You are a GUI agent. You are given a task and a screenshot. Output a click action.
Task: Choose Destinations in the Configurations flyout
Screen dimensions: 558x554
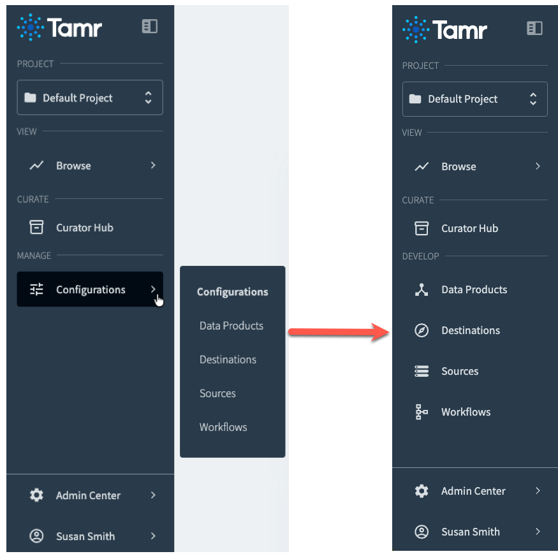[x=228, y=360]
